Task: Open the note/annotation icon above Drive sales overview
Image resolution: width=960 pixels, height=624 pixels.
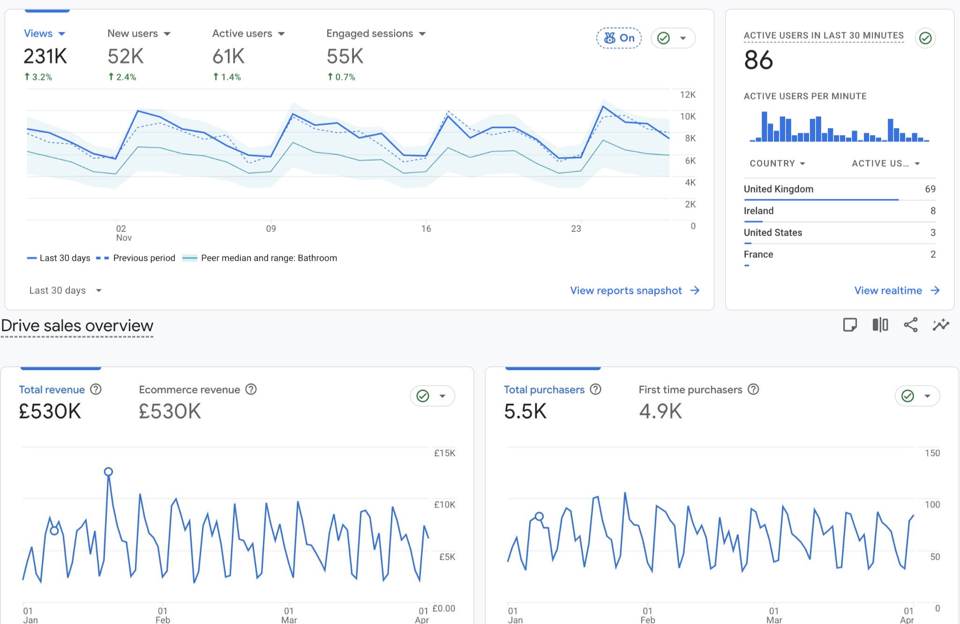Action: pyautogui.click(x=850, y=325)
